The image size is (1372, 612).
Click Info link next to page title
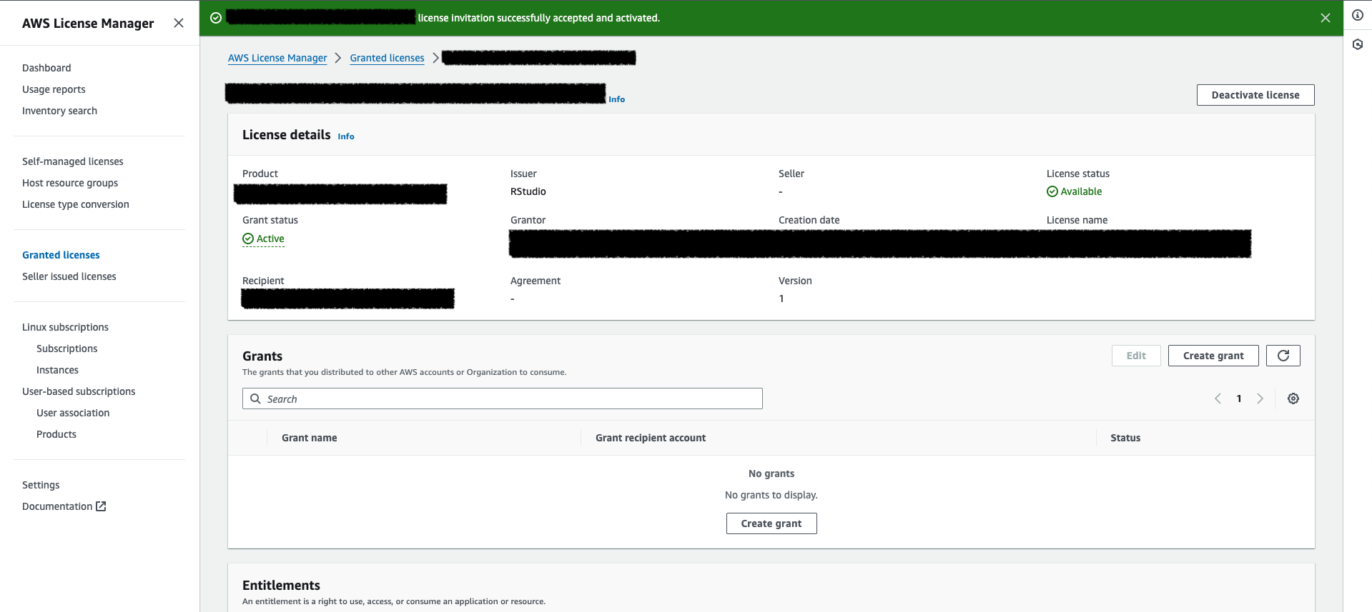pyautogui.click(x=617, y=99)
